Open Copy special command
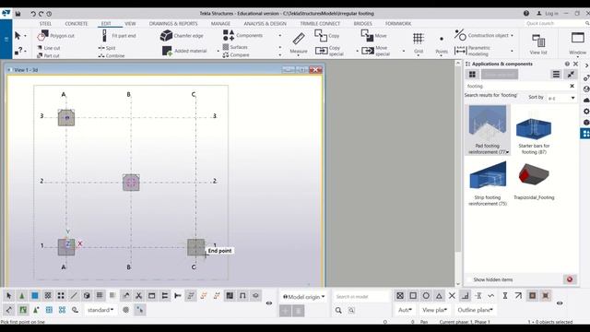The width and height of the screenshot is (590, 332). coord(330,51)
